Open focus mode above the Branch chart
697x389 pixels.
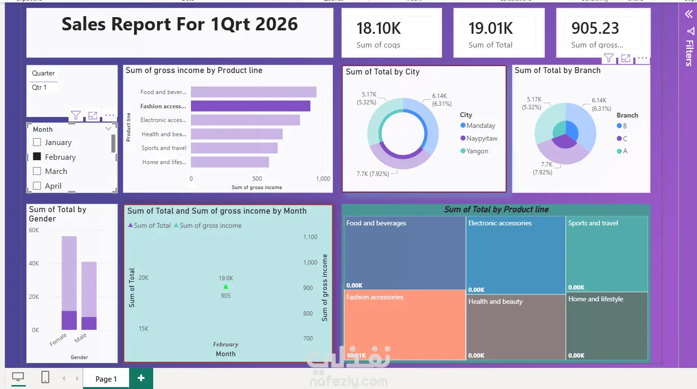coord(626,58)
